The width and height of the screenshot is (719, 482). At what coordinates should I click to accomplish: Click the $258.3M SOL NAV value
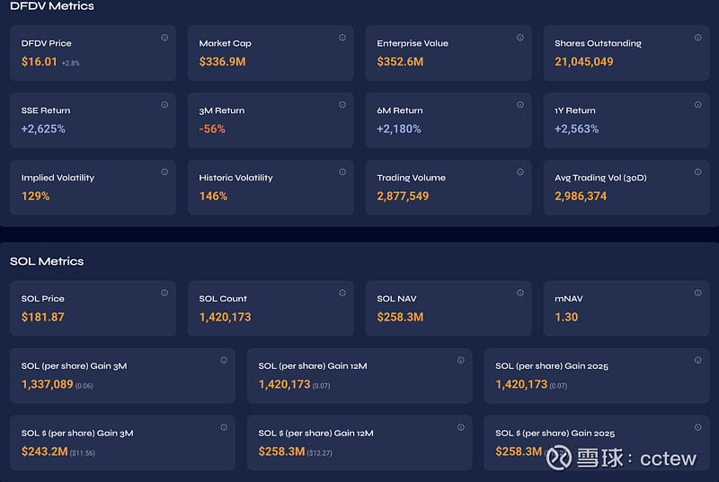[400, 317]
